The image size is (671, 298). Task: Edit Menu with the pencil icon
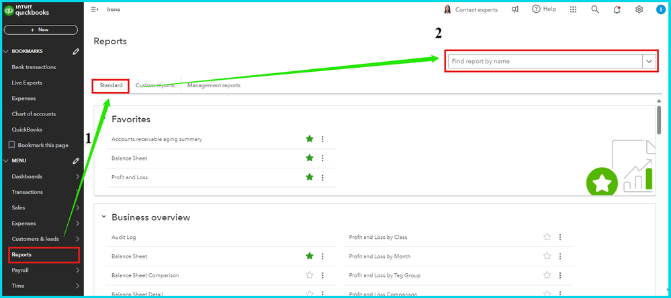pos(76,161)
